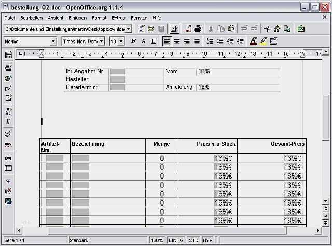Click the Form sidebar icon
The image size is (332, 246).
click(x=8, y=98)
